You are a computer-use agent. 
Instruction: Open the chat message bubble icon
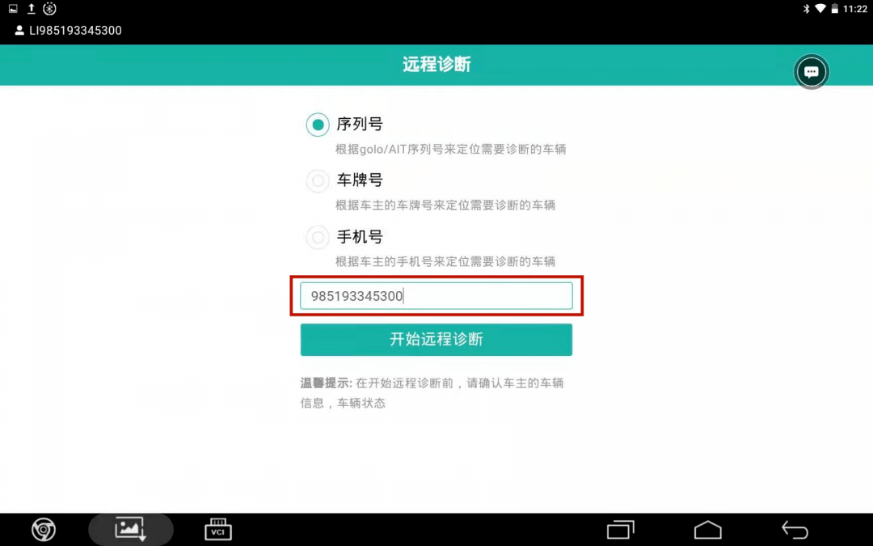(x=812, y=72)
